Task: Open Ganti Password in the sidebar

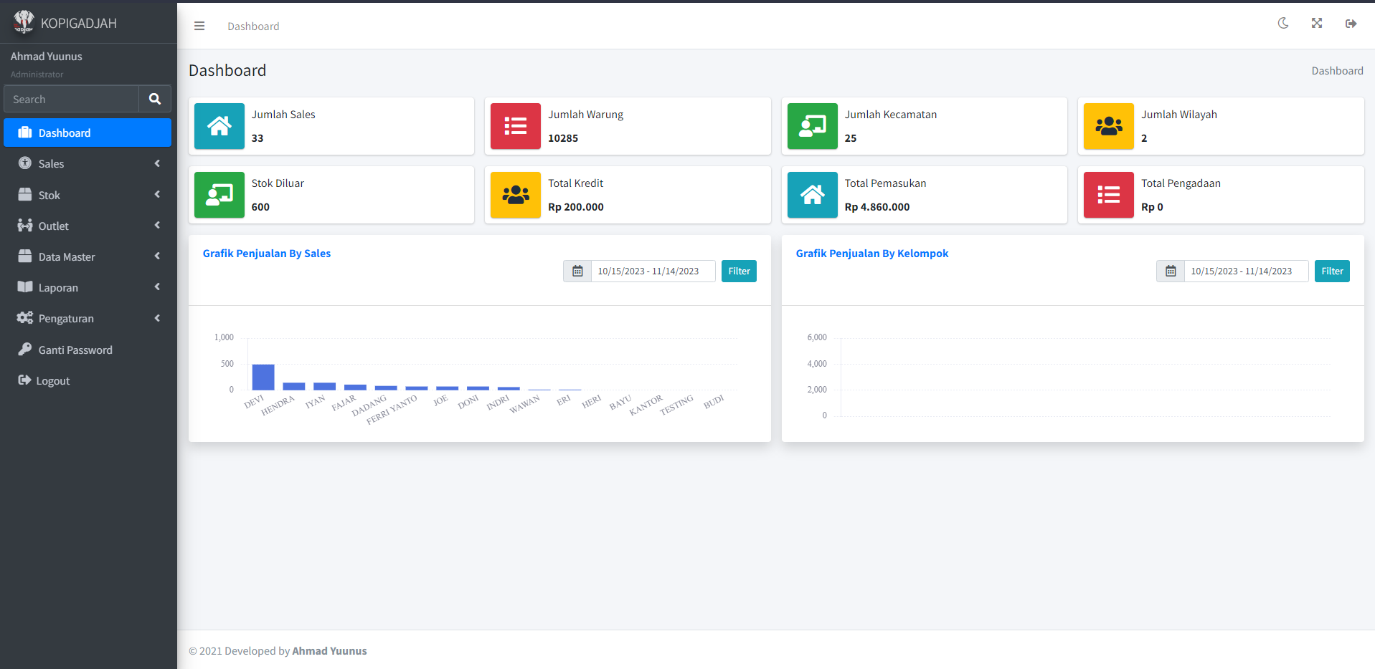Action: point(75,350)
